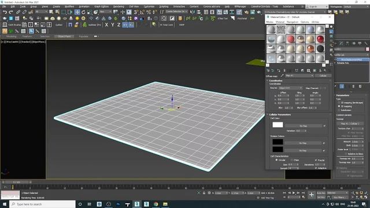Viewport: 370px width, 208px height.
Task: Select the Select and Rotate tool
Action: point(83,12)
